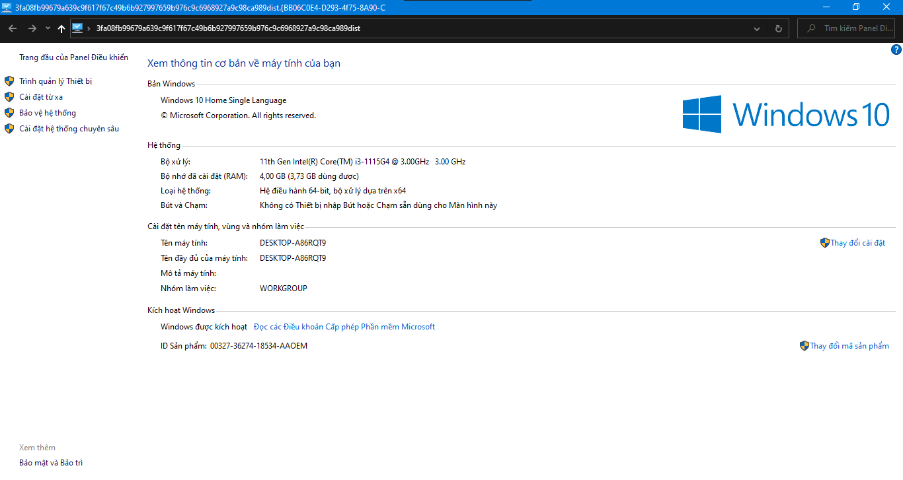
Task: Refresh the page with the refresh button
Action: coord(778,28)
